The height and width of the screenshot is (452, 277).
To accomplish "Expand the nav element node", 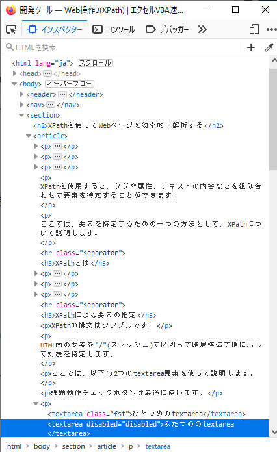I will pos(21,105).
